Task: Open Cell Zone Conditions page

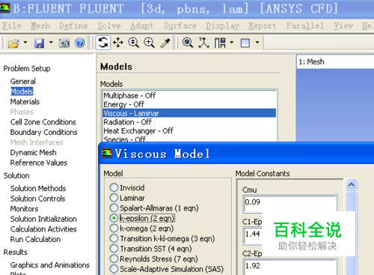Action: point(43,122)
